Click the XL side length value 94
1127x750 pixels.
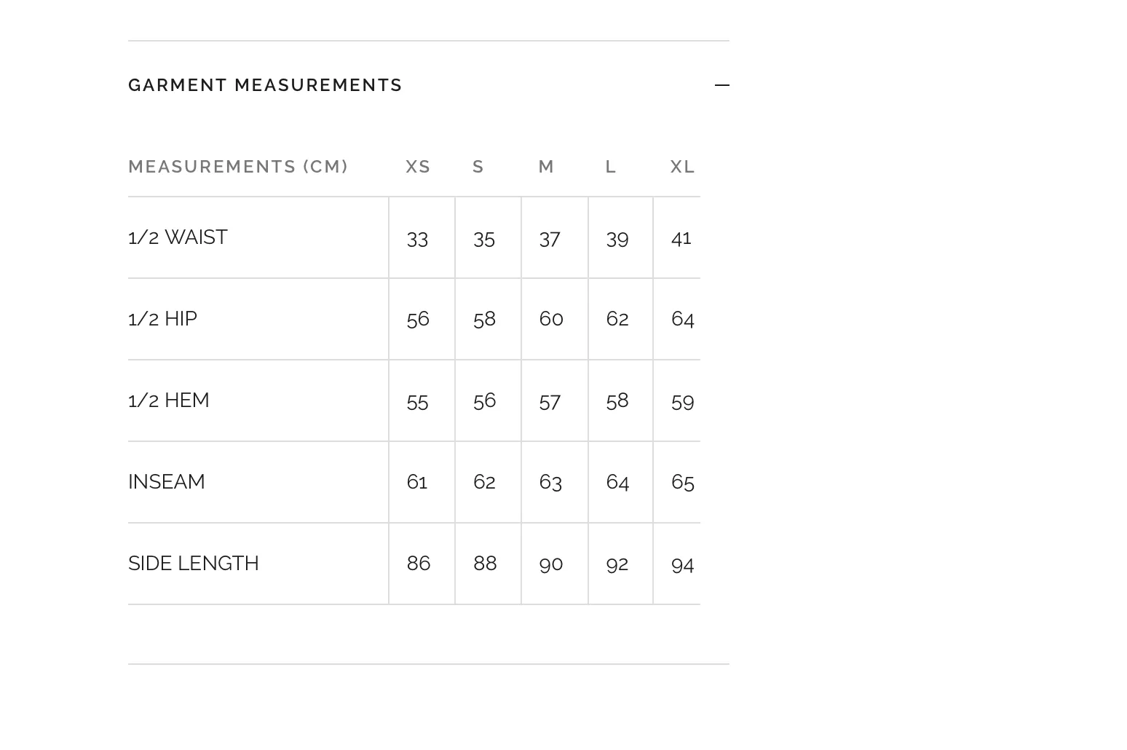pyautogui.click(x=682, y=565)
